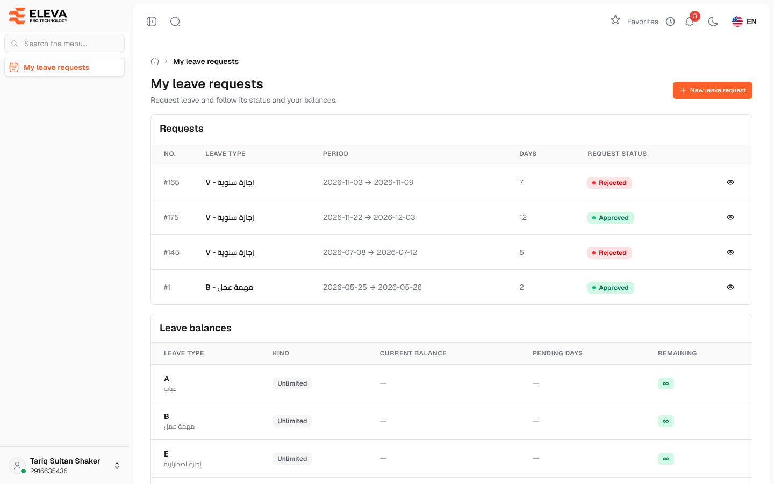The image size is (774, 484).
Task: Click period 2026-05-25 → 2026-05-26
Action: click(x=372, y=287)
